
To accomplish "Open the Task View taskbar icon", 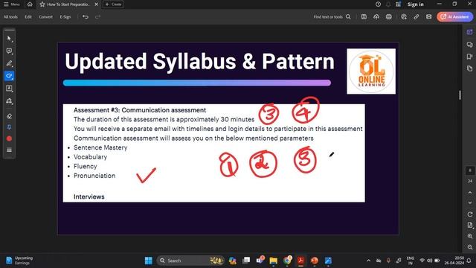I will 246,261.
